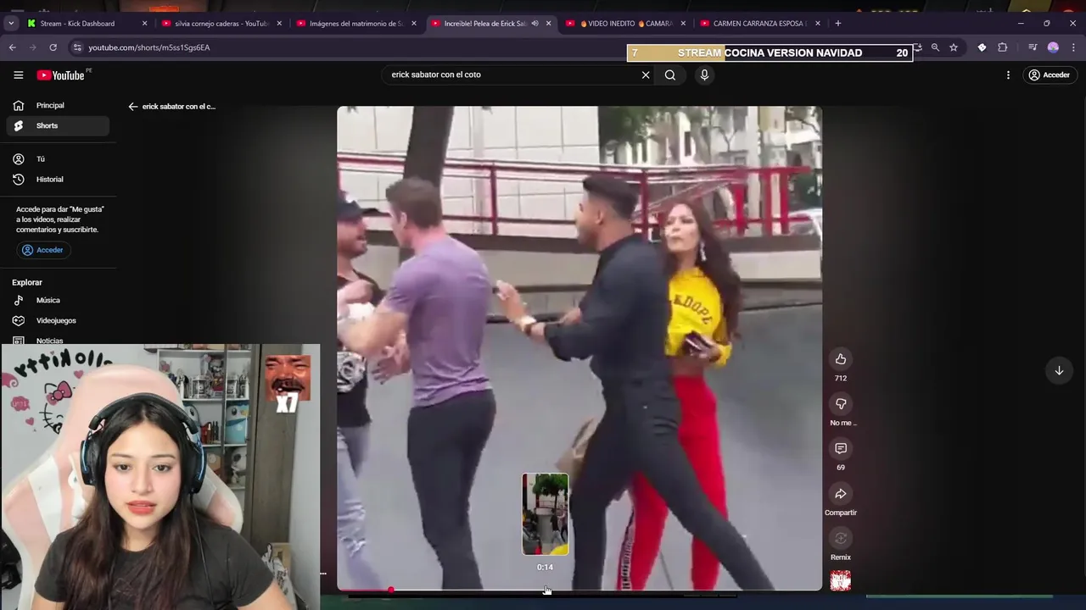Bookmark this page with the star
The image size is (1086, 610).
954,47
